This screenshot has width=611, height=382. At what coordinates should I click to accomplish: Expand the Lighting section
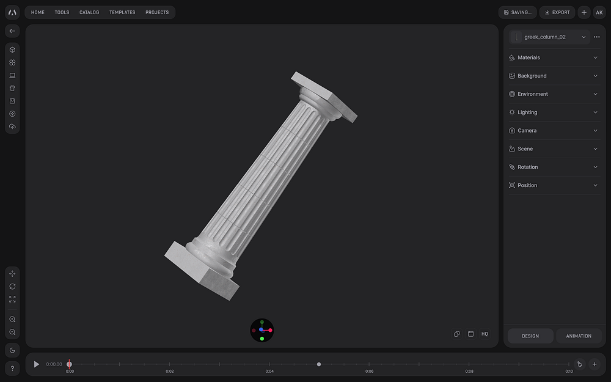(554, 112)
